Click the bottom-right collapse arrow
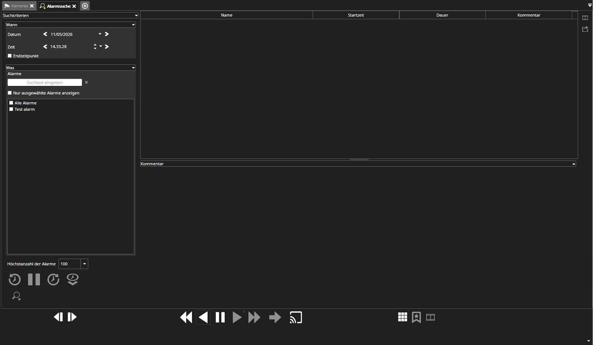 coord(589,341)
